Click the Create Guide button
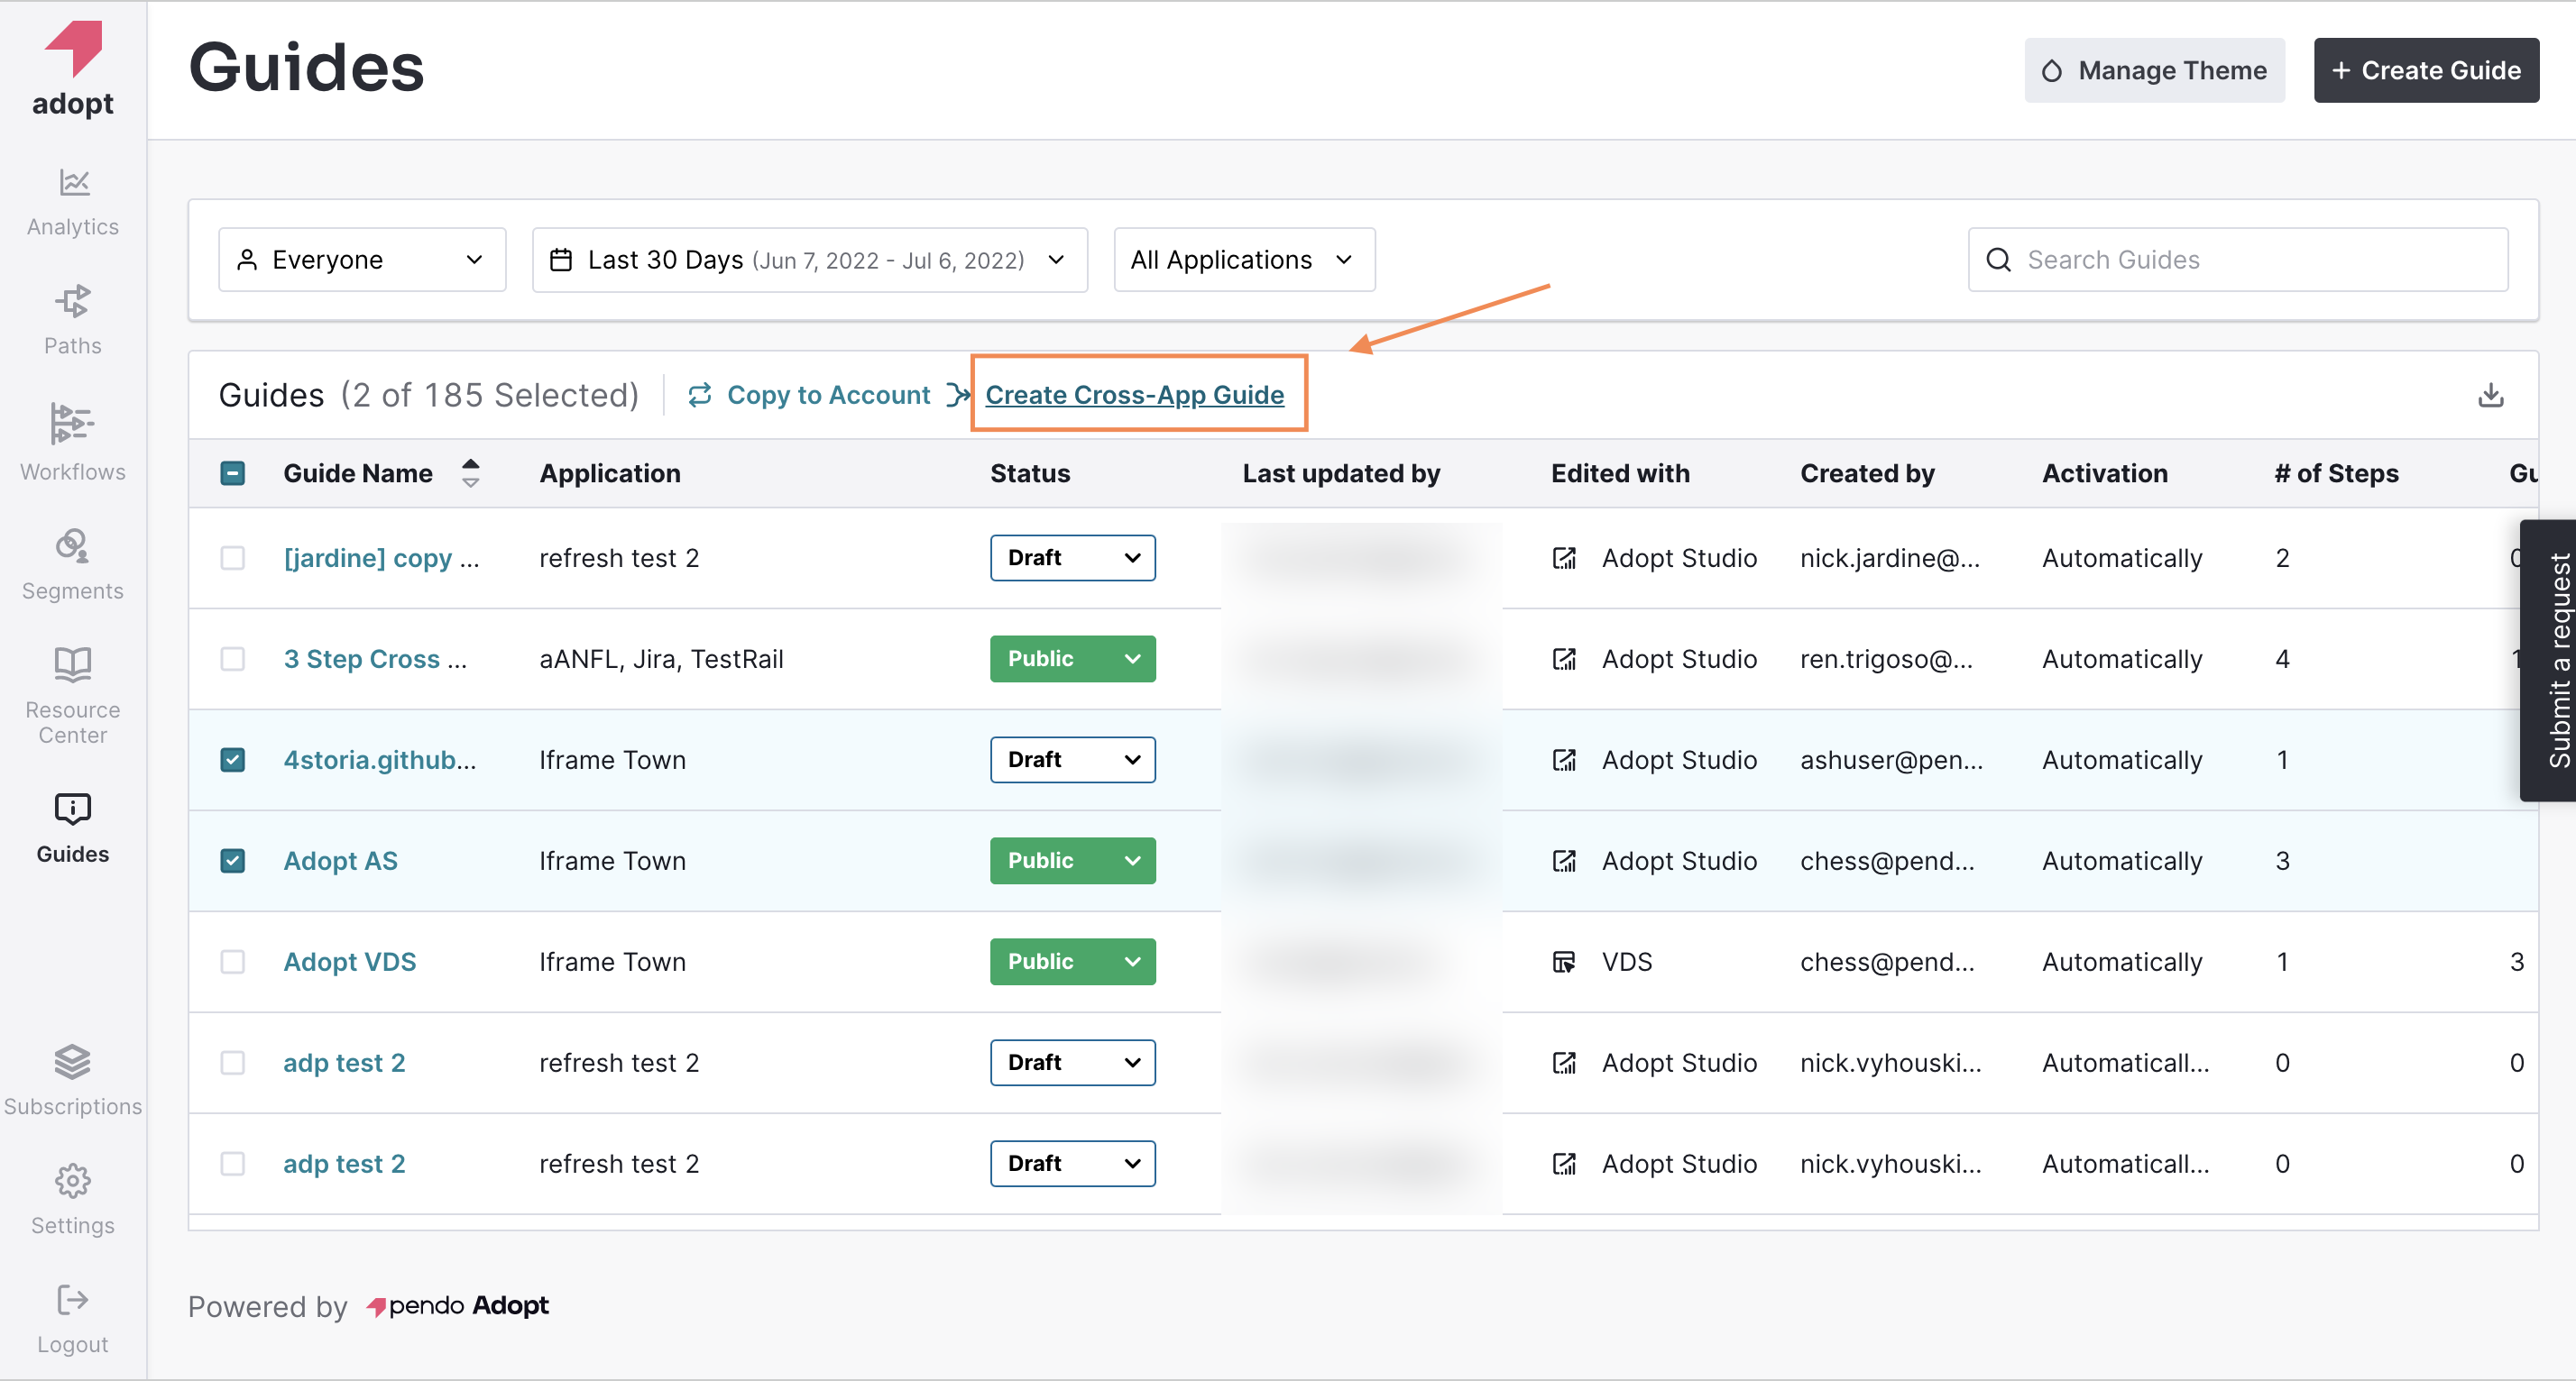 (x=2426, y=71)
